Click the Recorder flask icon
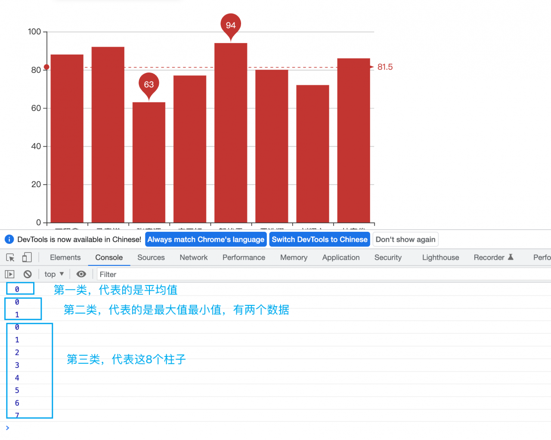 tap(511, 257)
